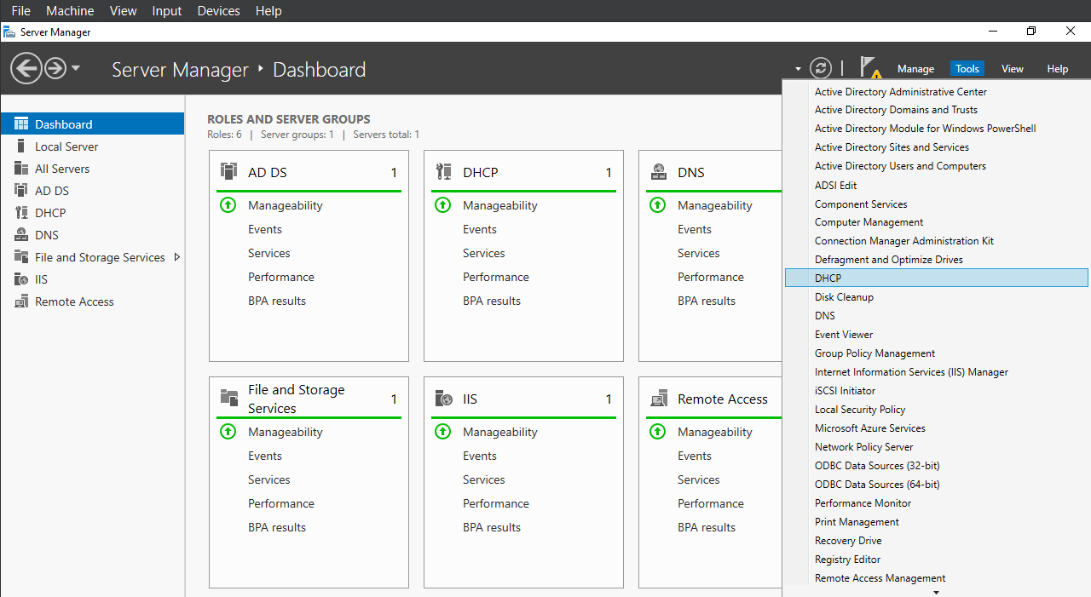The width and height of the screenshot is (1091, 597).
Task: Click the Refresh icon in header
Action: [x=821, y=68]
